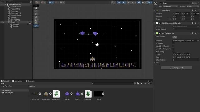Open scene effects dropdown

click(x=134, y=2)
